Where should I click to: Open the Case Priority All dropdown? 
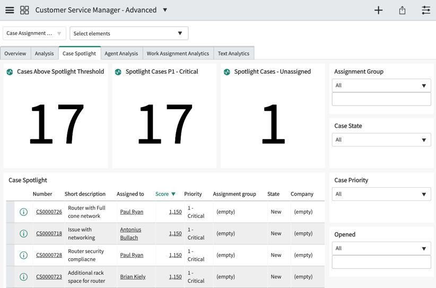point(381,194)
